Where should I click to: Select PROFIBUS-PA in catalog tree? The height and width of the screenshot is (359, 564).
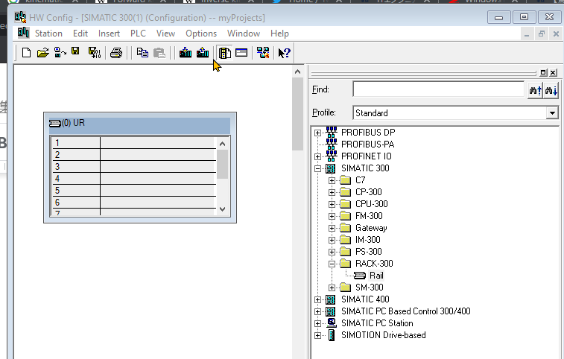tap(367, 144)
